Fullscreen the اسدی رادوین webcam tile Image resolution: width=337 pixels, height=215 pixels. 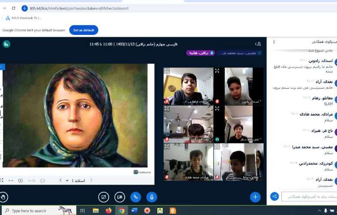217,71
